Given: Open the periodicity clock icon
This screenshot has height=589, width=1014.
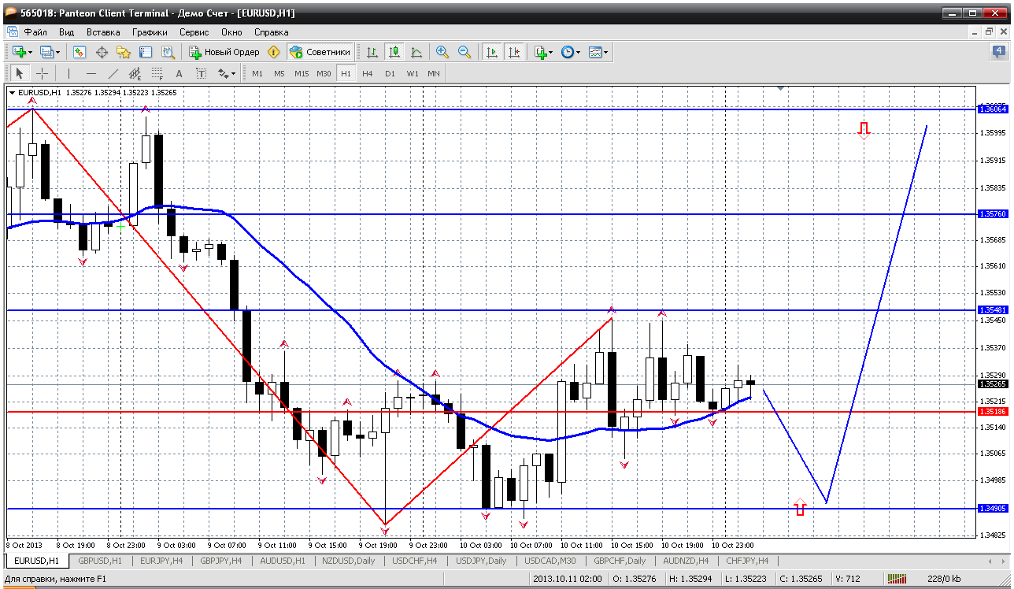Looking at the screenshot, I should pos(568,52).
